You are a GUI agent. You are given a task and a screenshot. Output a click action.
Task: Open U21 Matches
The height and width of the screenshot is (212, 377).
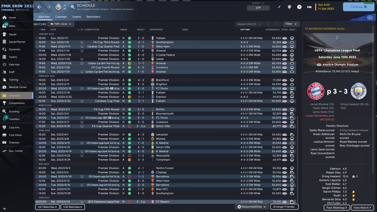point(47,207)
